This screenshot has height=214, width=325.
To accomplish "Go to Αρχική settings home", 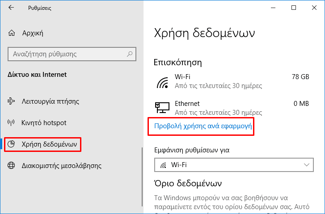I will tap(32, 33).
